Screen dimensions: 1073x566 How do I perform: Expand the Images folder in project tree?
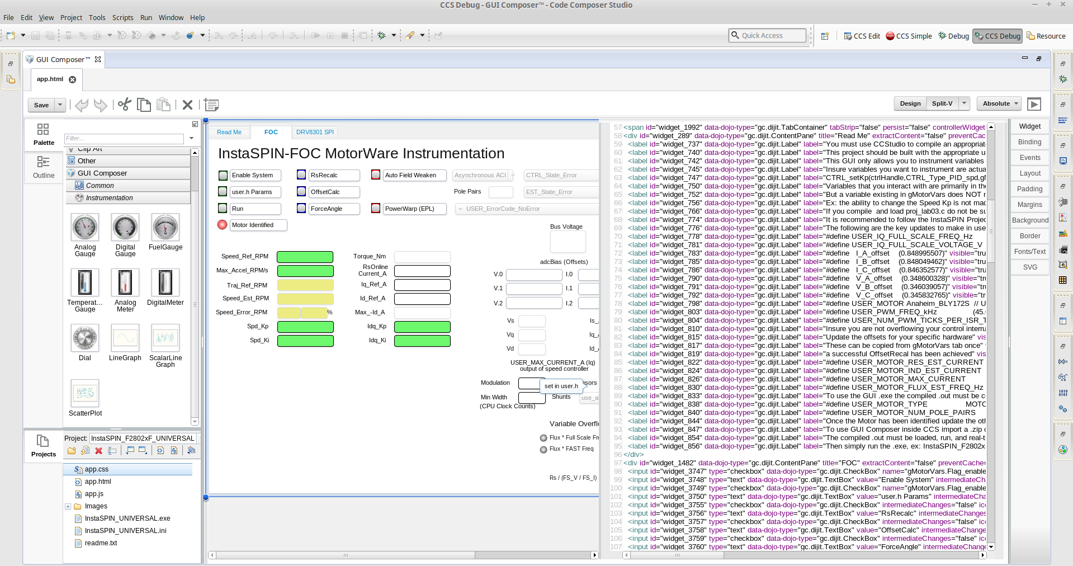(x=68, y=507)
